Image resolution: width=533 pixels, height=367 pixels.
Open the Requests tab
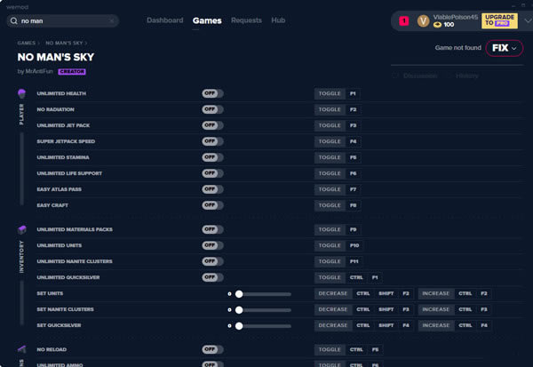(x=246, y=20)
